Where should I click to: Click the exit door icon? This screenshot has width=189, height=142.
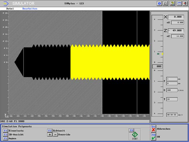pyautogui.click(x=185, y=3)
